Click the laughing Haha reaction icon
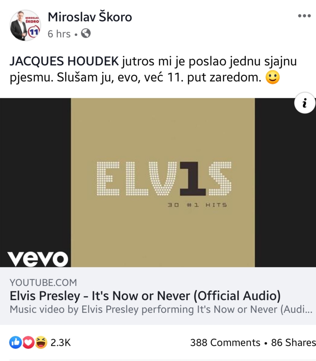Viewport: 316px width, 361px height. click(x=41, y=342)
